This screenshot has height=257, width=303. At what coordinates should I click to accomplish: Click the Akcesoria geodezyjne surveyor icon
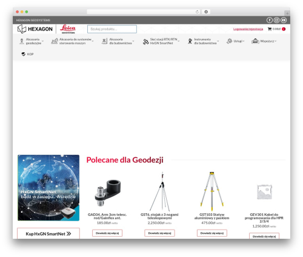tap(22, 41)
